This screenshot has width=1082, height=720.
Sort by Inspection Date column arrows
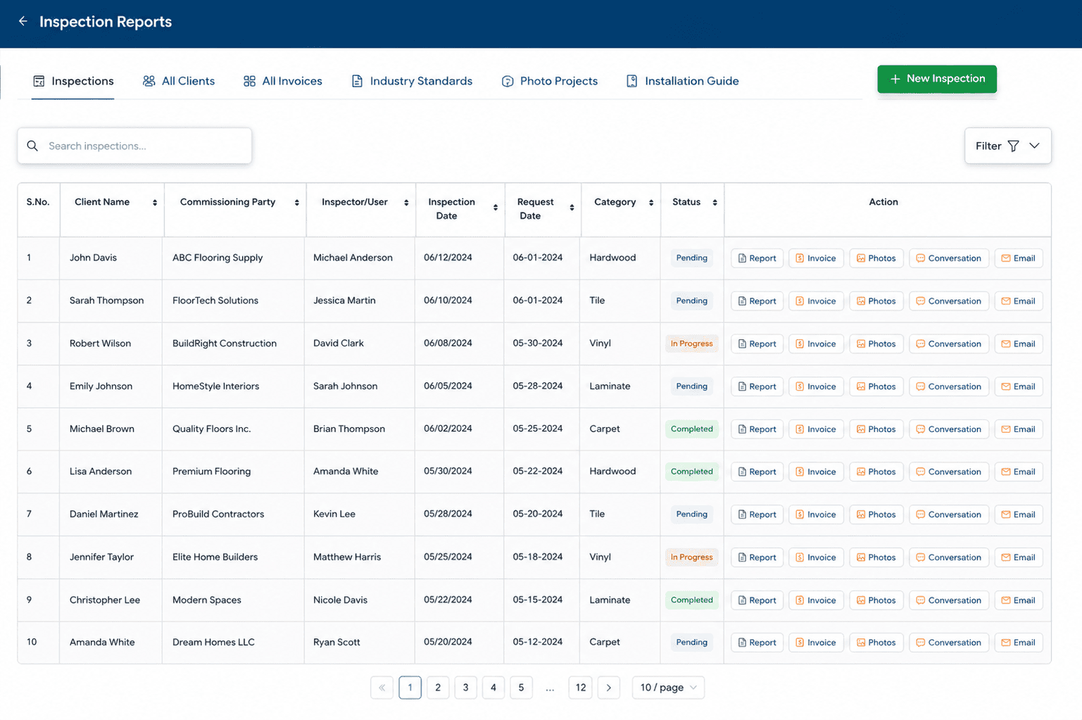point(496,208)
